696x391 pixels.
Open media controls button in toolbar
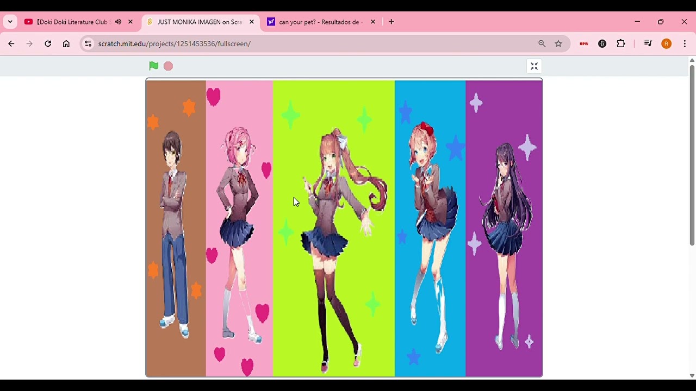(648, 43)
